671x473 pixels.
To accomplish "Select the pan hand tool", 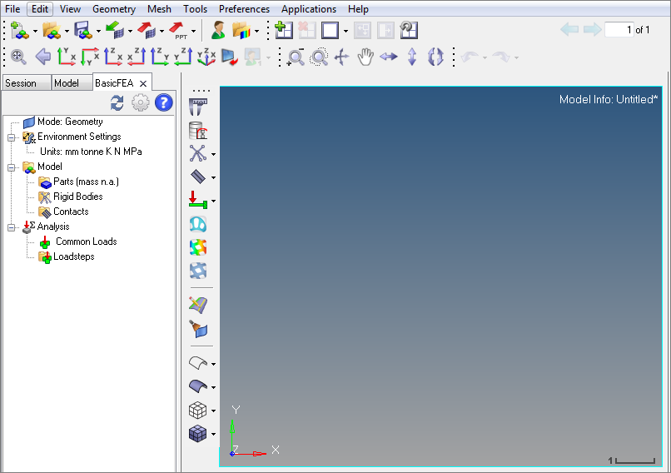I will pyautogui.click(x=365, y=57).
